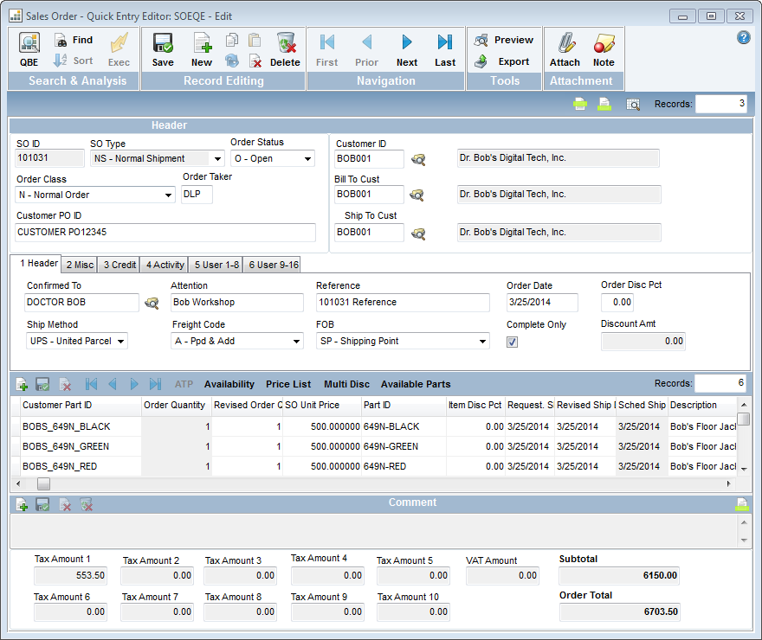Screen dimensions: 762x640
Task: Go to first line item in grid toolbar
Action: pos(91,384)
